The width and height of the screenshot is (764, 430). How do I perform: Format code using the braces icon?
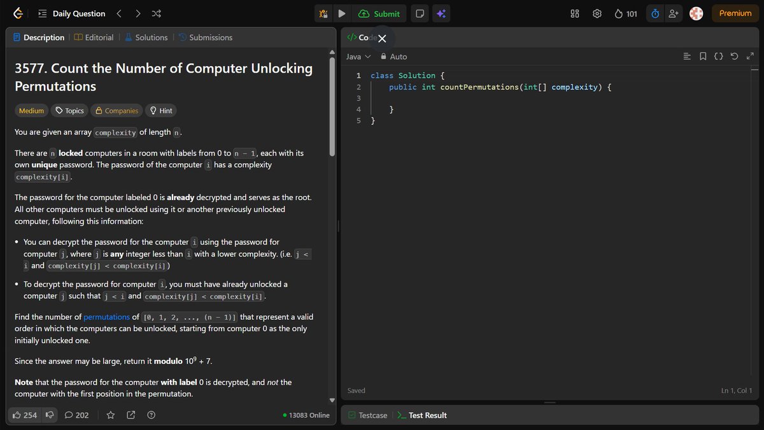pos(718,56)
